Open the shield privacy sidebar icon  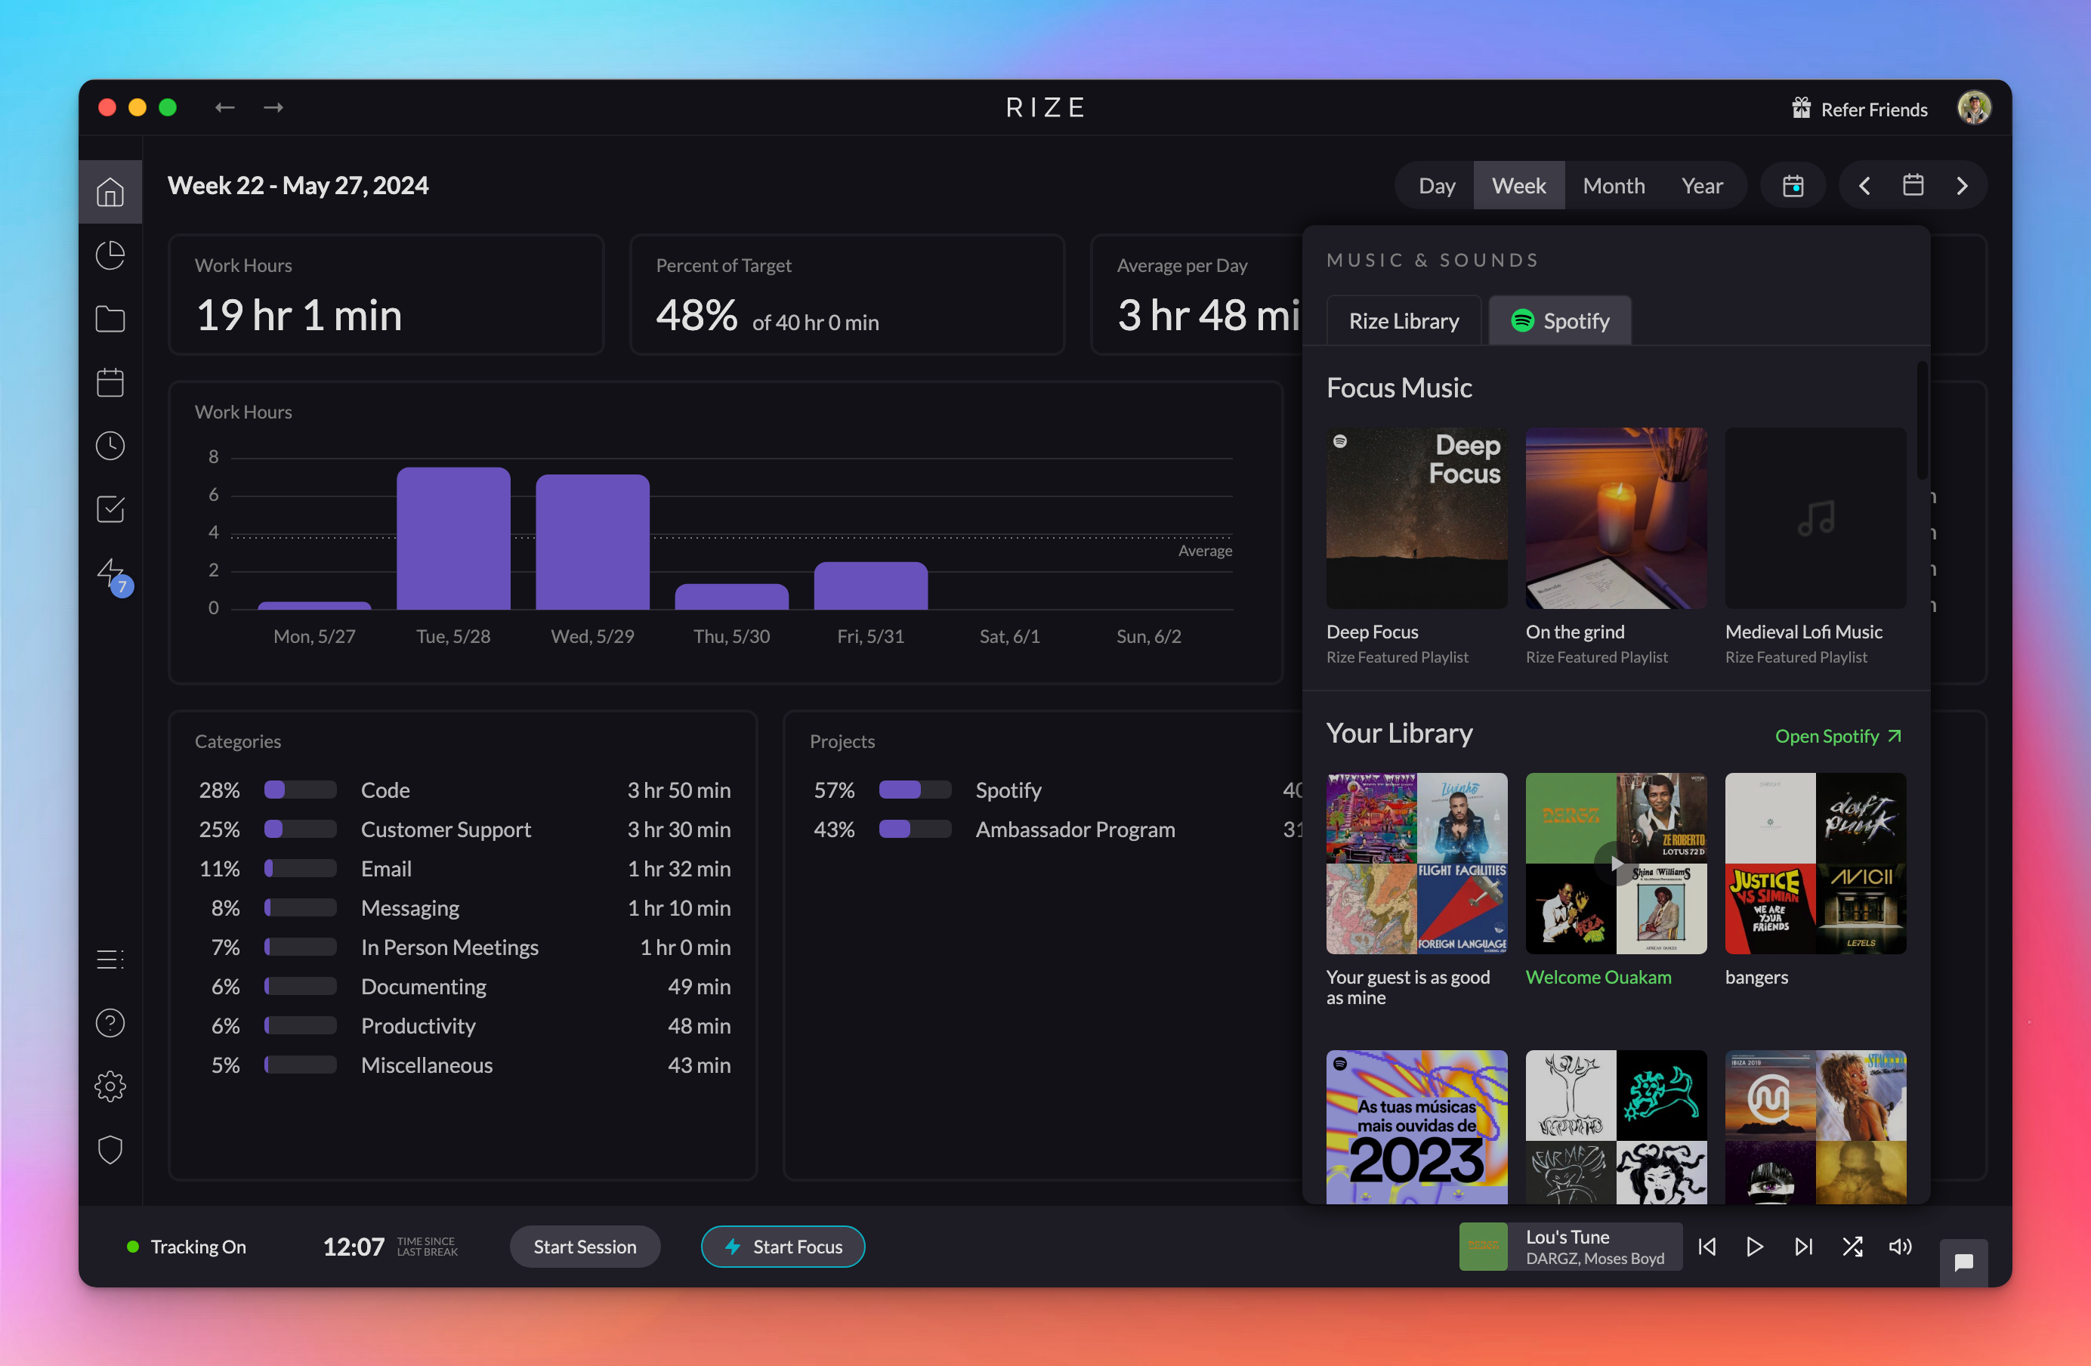click(110, 1150)
